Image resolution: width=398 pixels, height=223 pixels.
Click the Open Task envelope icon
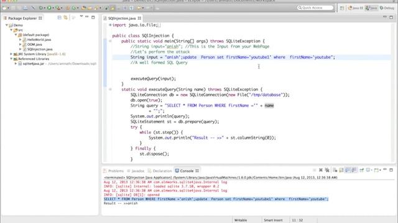click(x=90, y=8)
